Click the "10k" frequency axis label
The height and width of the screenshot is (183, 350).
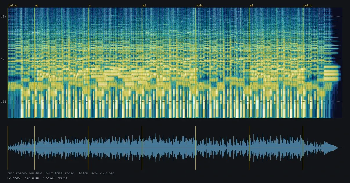[x=4, y=17]
